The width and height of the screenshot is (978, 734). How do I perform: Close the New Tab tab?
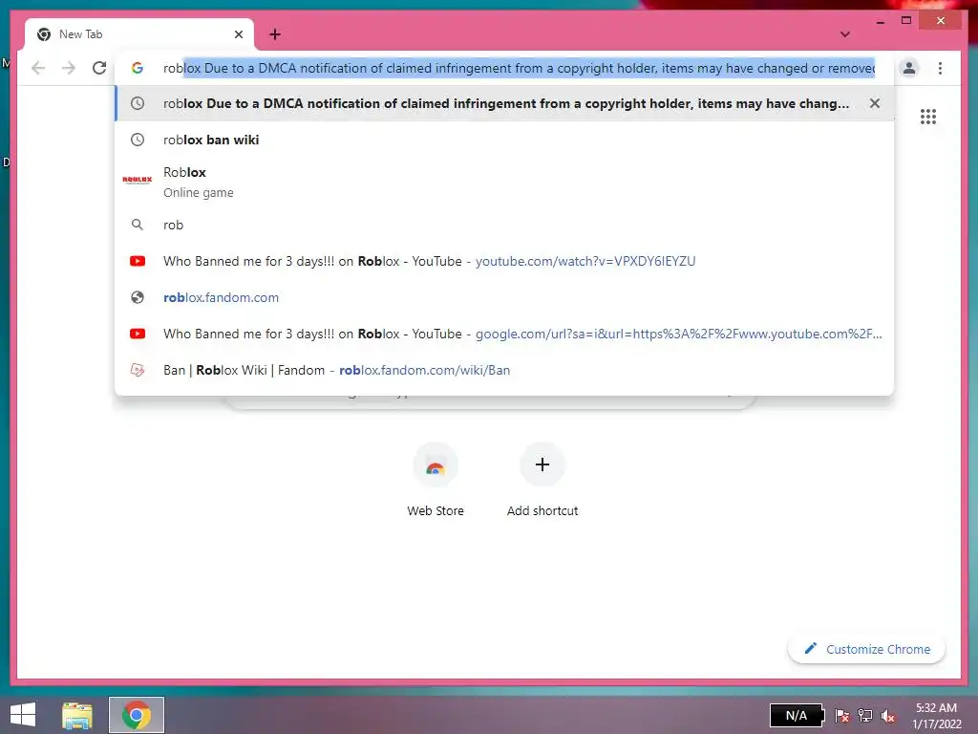[x=238, y=34]
